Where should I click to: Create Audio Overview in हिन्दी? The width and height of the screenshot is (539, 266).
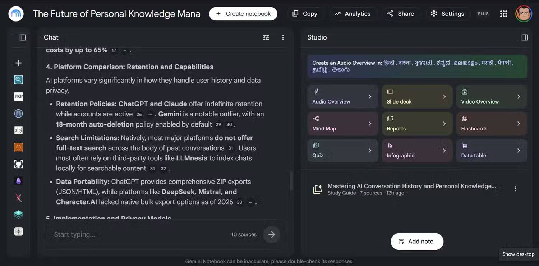pyautogui.click(x=389, y=63)
